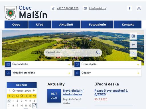Select day 13 in the calendar
The image size is (146, 109).
click(34, 106)
